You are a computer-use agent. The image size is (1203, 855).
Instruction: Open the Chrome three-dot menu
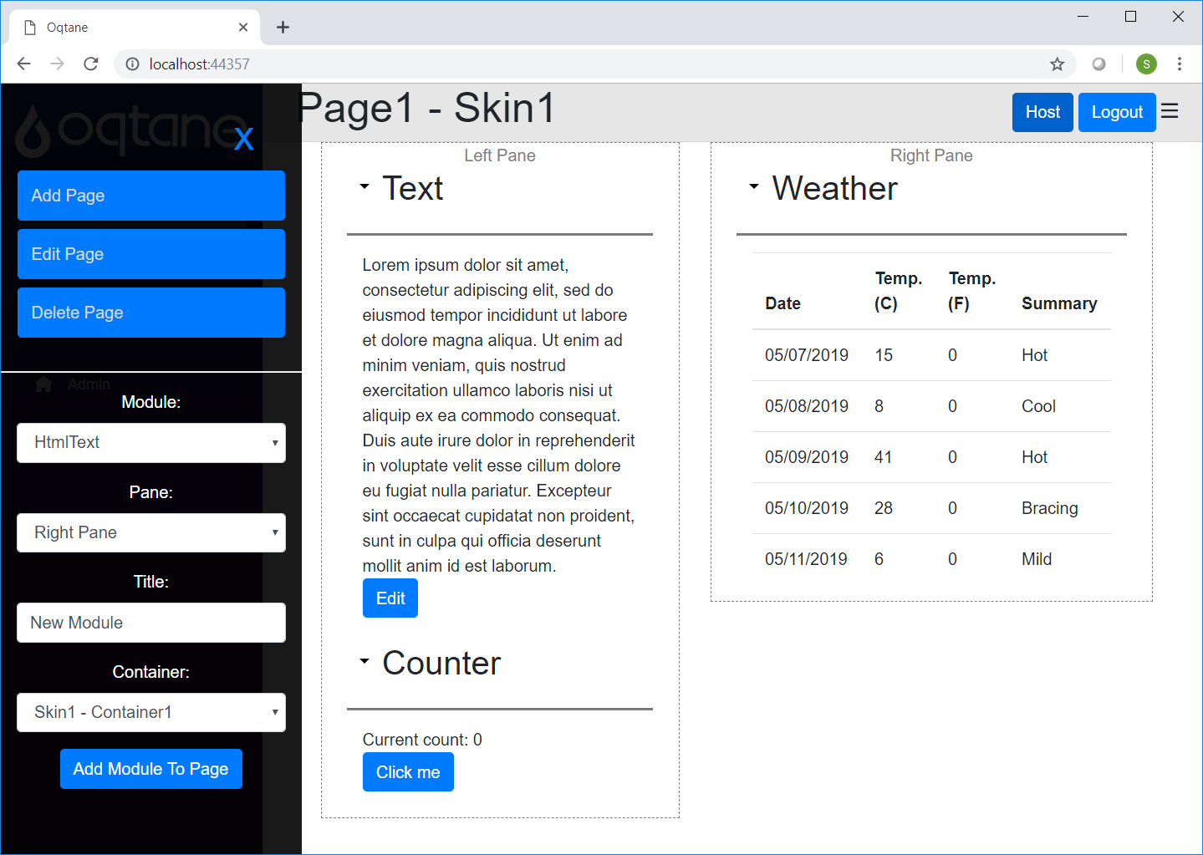(1179, 64)
